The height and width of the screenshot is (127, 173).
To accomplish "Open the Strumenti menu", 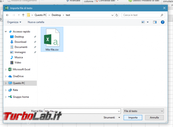I will click(x=112, y=117).
